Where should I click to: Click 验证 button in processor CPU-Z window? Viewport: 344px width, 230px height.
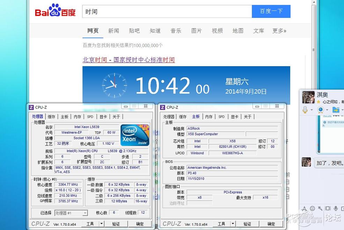click(116, 224)
